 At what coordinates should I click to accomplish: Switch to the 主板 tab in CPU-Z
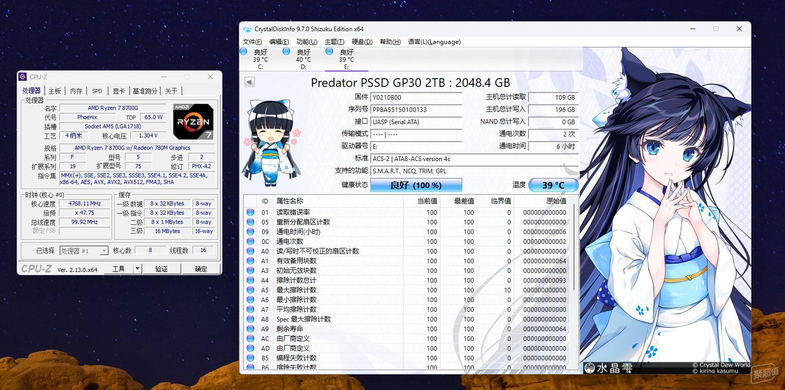click(54, 91)
